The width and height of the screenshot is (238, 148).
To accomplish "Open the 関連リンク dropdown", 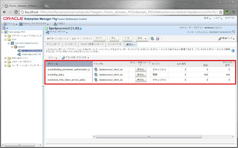I will 226,39.
